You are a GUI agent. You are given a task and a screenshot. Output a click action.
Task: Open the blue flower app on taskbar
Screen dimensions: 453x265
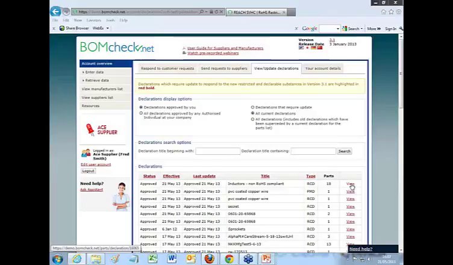tap(248, 258)
